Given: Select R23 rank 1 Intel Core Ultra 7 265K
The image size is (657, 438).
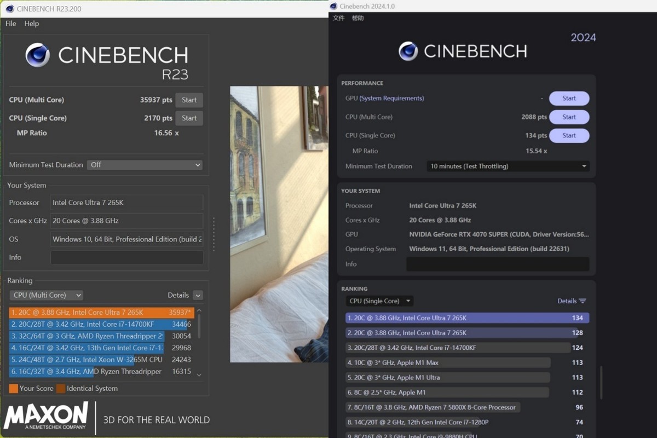Looking at the screenshot, I should (x=101, y=313).
